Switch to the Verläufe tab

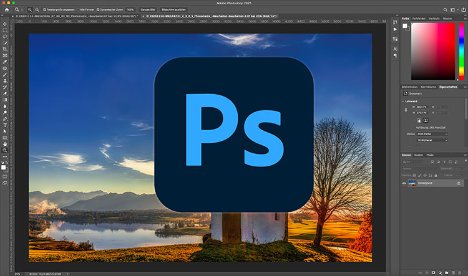click(434, 19)
